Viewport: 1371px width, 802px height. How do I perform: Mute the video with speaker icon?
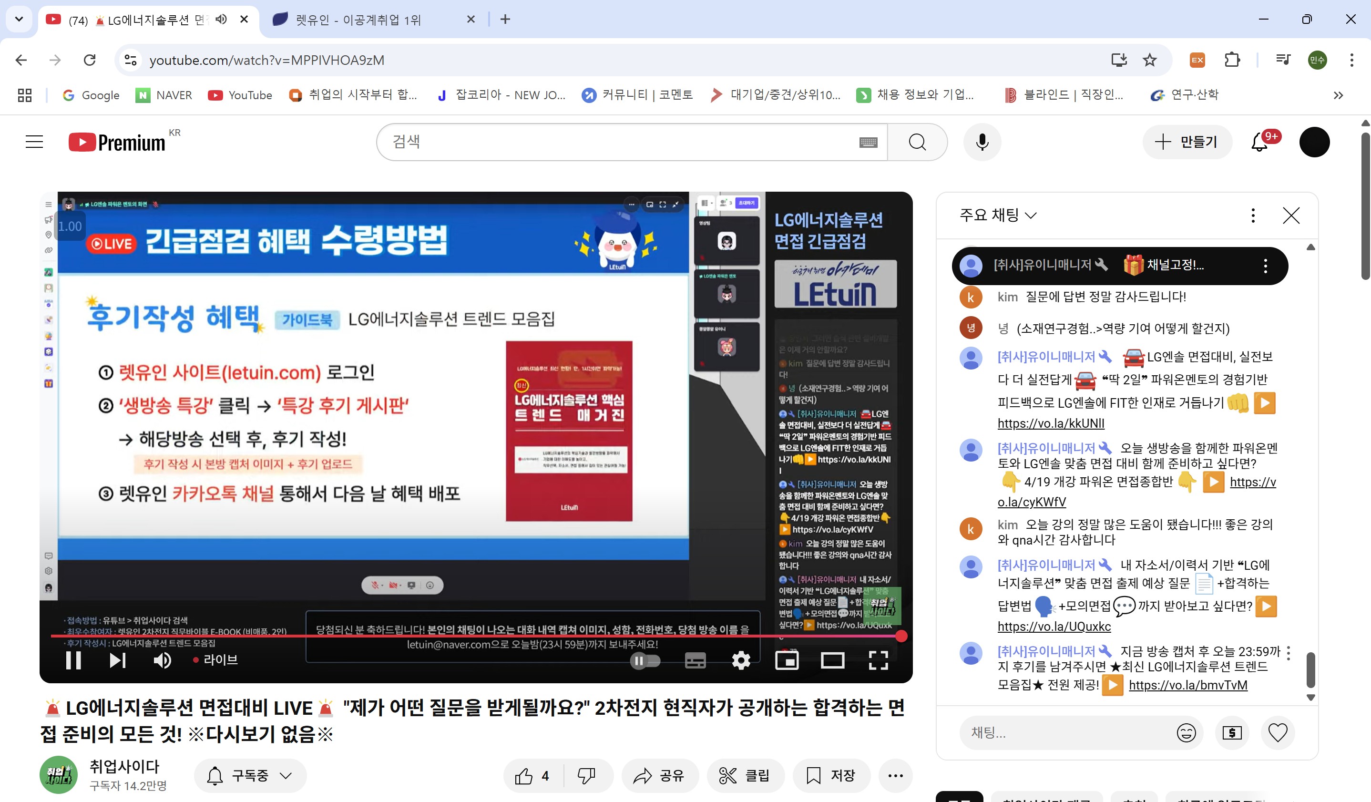[x=162, y=660]
